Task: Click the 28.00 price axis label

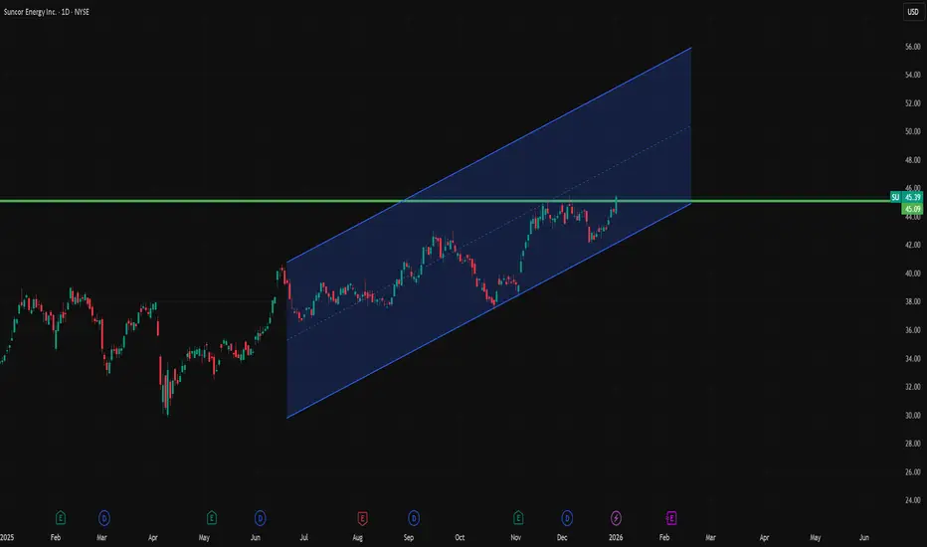Action: click(913, 444)
